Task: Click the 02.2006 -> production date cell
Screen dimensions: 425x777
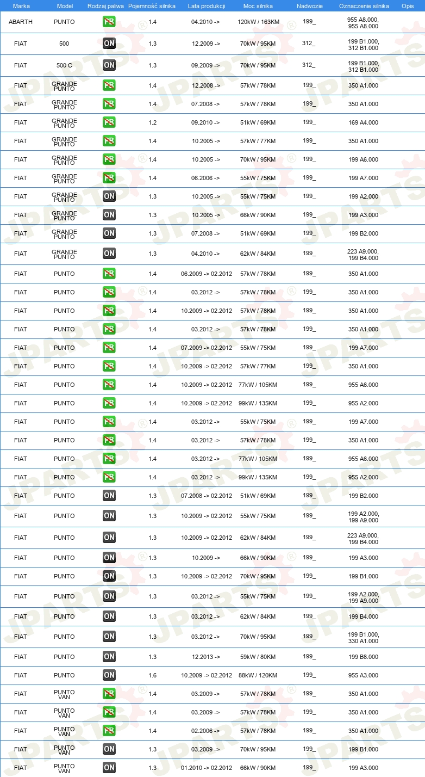Action: tap(206, 731)
